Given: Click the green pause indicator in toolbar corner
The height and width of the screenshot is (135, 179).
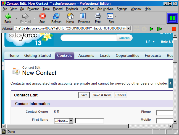Looking at the screenshot, I should 172,18.
